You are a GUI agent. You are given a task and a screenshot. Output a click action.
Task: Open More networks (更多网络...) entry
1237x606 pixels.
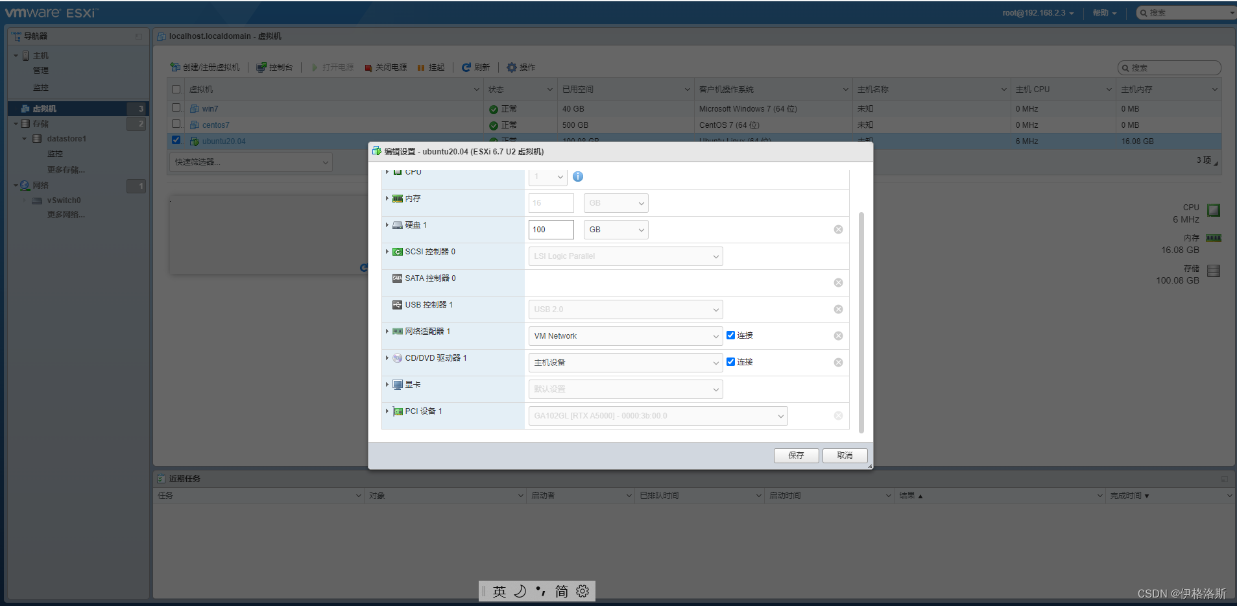pyautogui.click(x=66, y=215)
